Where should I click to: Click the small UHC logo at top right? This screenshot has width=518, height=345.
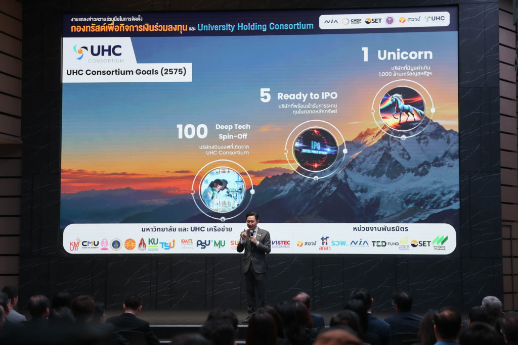435,19
